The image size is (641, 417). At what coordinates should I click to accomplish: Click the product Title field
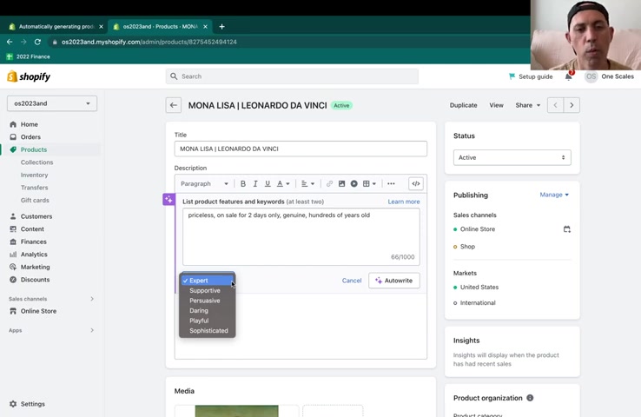[301, 149]
